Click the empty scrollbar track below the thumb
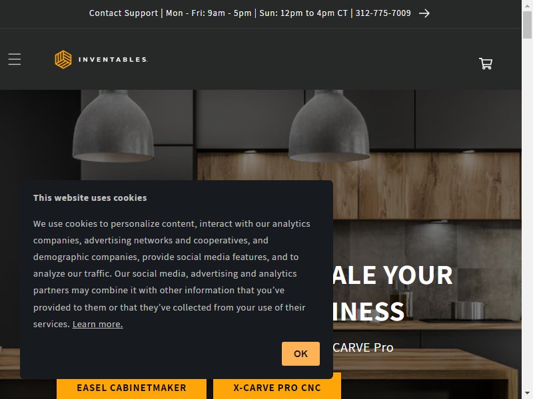Image resolution: width=533 pixels, height=399 pixels. (x=527, y=213)
